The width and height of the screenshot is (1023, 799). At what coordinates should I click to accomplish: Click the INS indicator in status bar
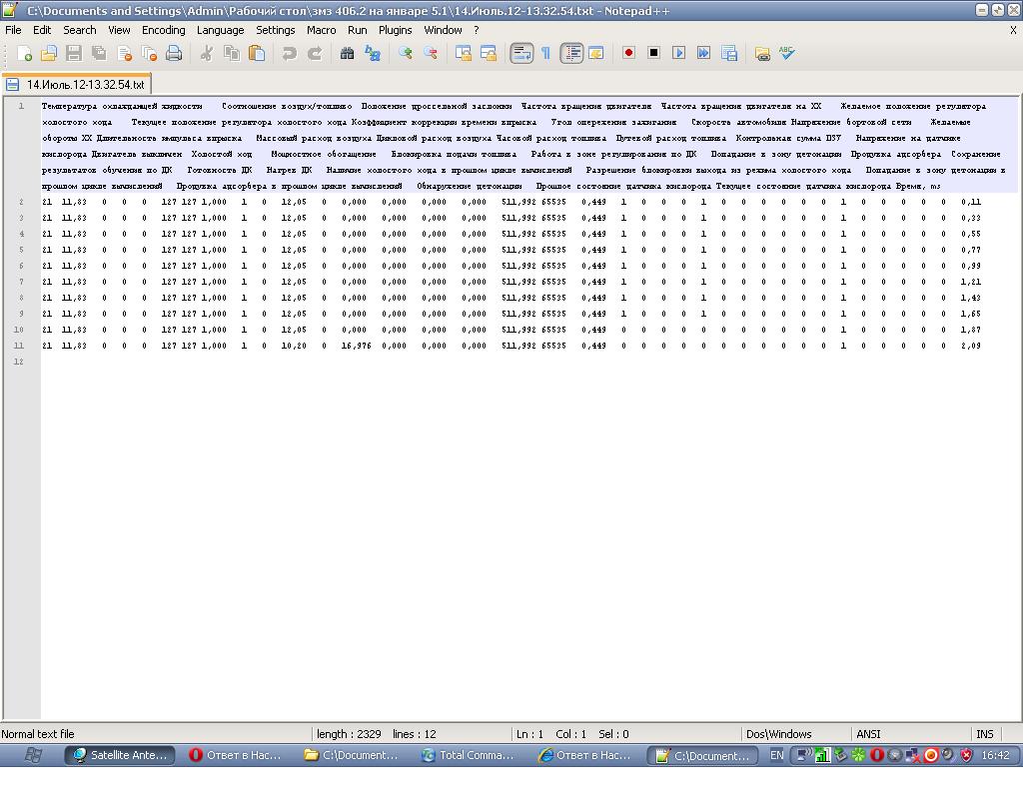click(x=984, y=734)
